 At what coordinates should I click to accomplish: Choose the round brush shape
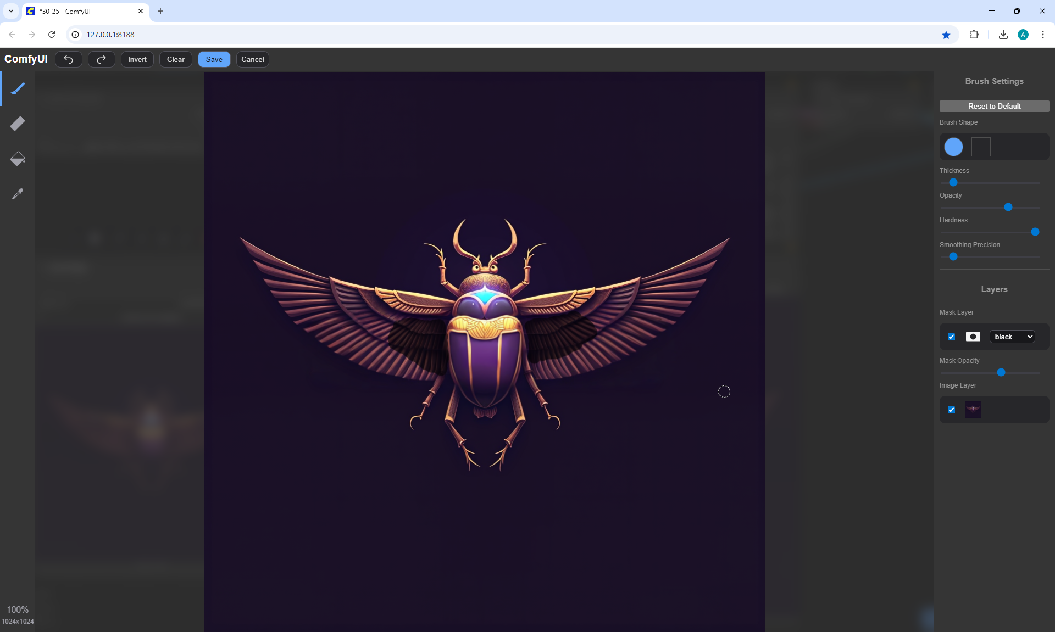pyautogui.click(x=953, y=147)
